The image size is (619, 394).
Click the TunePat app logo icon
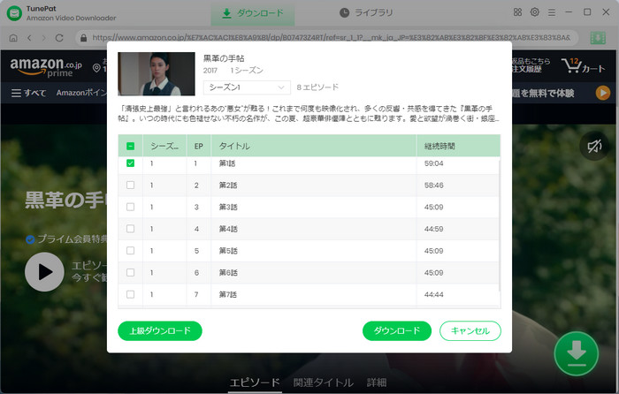point(14,13)
